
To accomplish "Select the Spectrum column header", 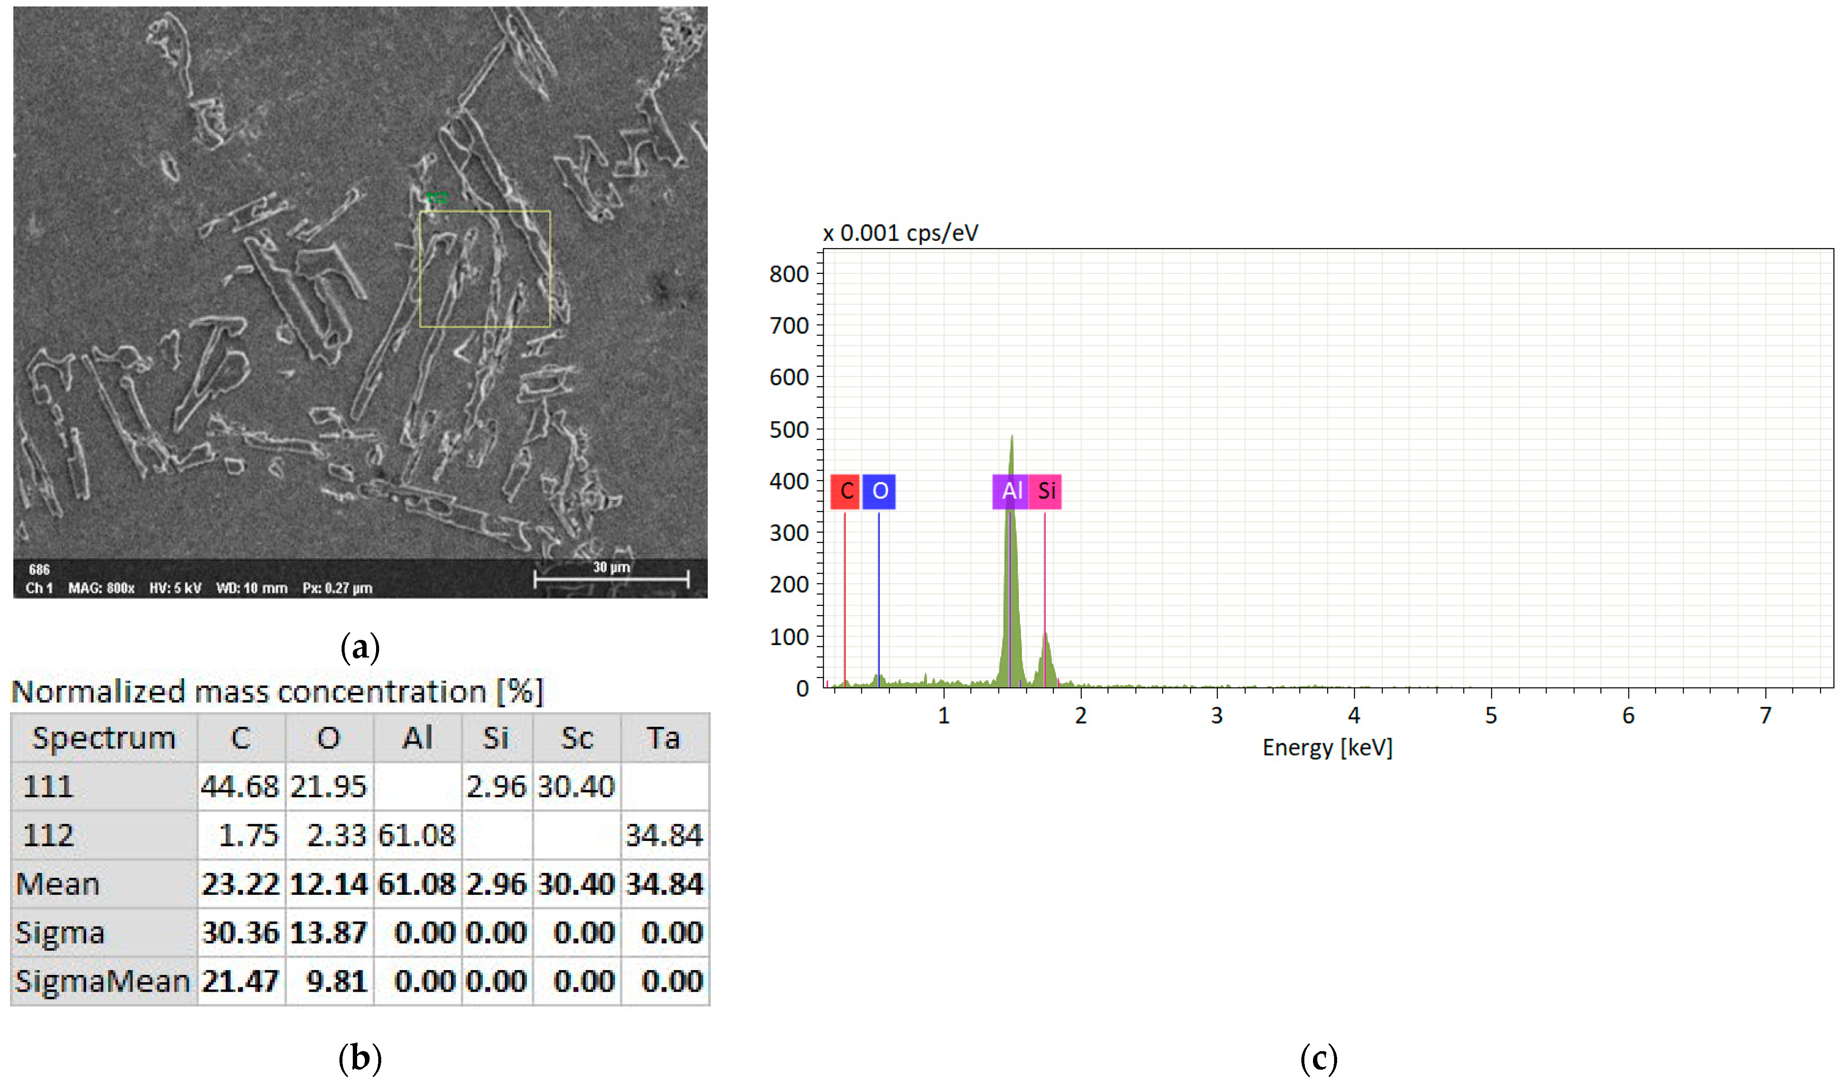I will 103,738.
